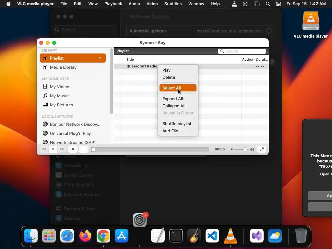Choose Delete from the context menu
This screenshot has width=332, height=249.
click(x=178, y=77)
